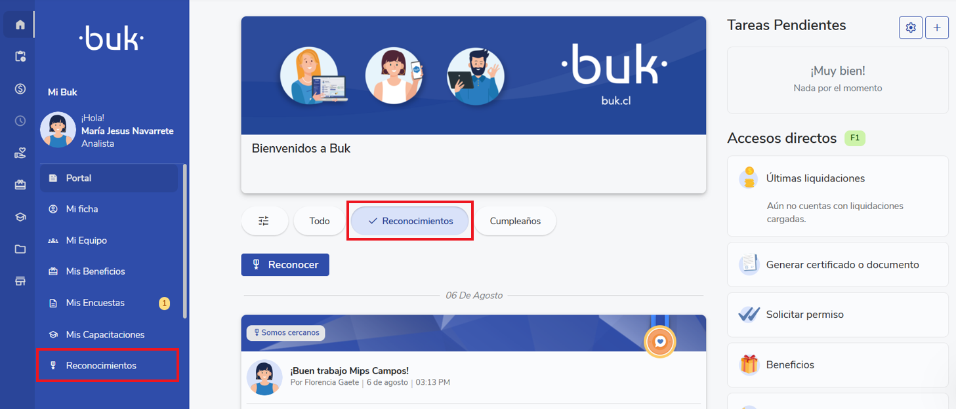
Task: Open the graduation cap rail icon
Action: point(20,217)
